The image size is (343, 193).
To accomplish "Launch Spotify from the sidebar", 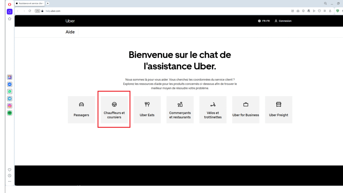I will coord(10,113).
